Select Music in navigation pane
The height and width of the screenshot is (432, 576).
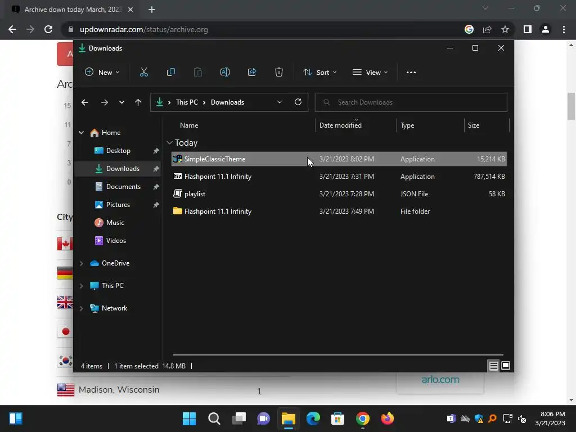118,223
